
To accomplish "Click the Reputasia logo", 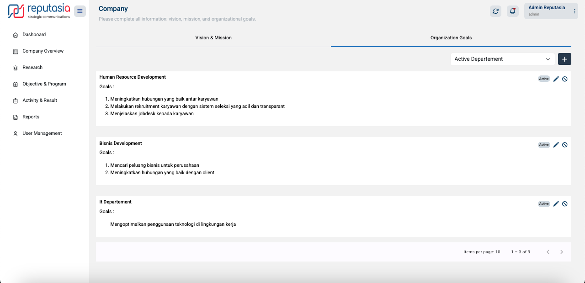I will click(39, 11).
